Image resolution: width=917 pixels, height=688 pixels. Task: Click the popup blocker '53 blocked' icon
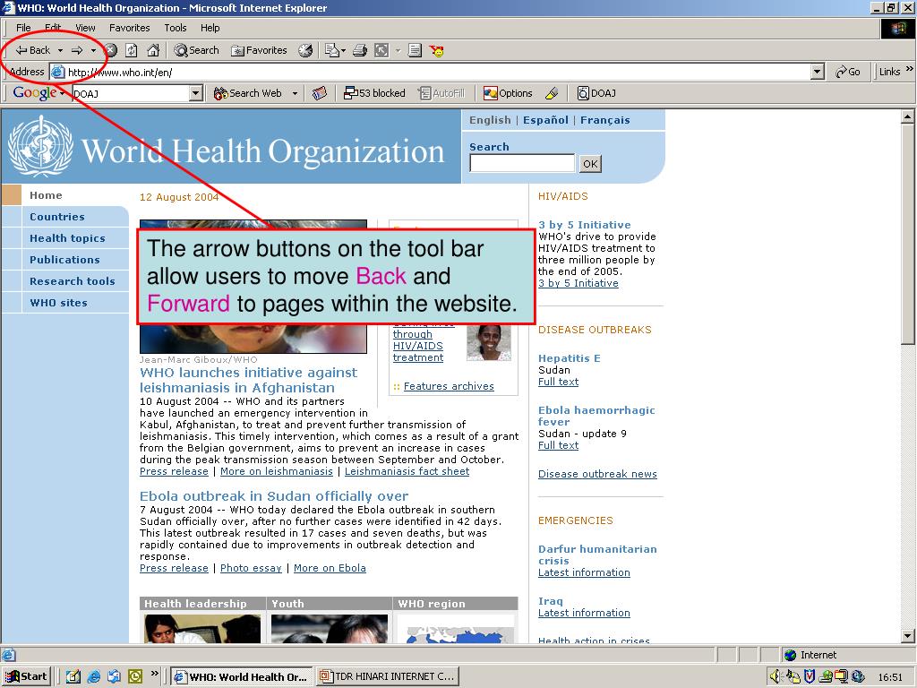[375, 93]
